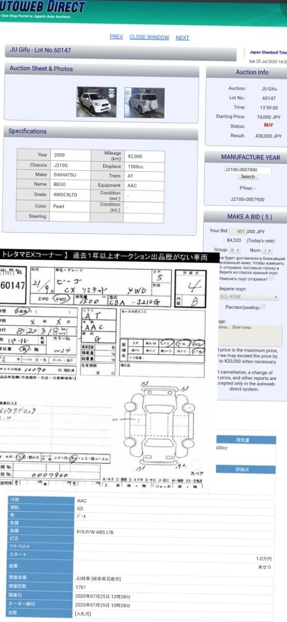Open the NEXT lot link

(x=182, y=38)
